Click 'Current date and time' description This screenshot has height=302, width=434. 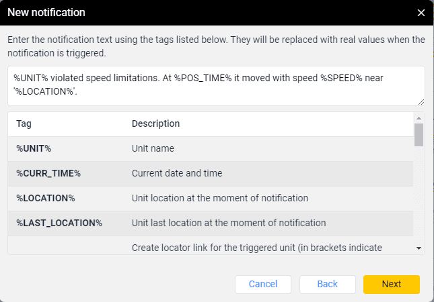(x=177, y=173)
